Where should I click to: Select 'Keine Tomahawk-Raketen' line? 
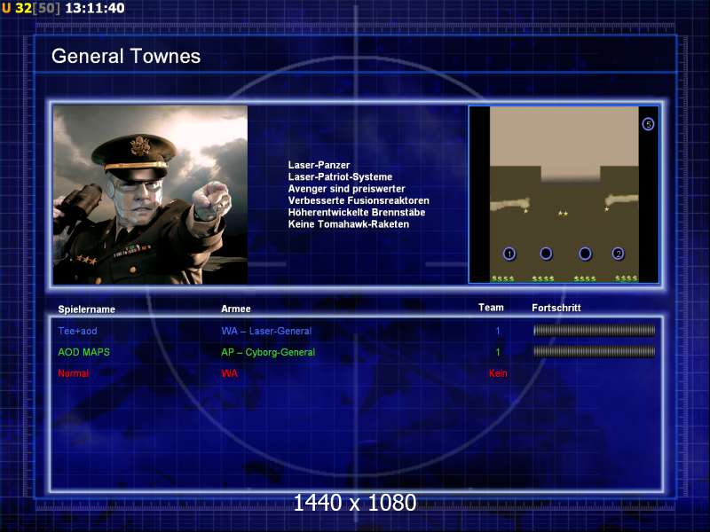tap(349, 224)
